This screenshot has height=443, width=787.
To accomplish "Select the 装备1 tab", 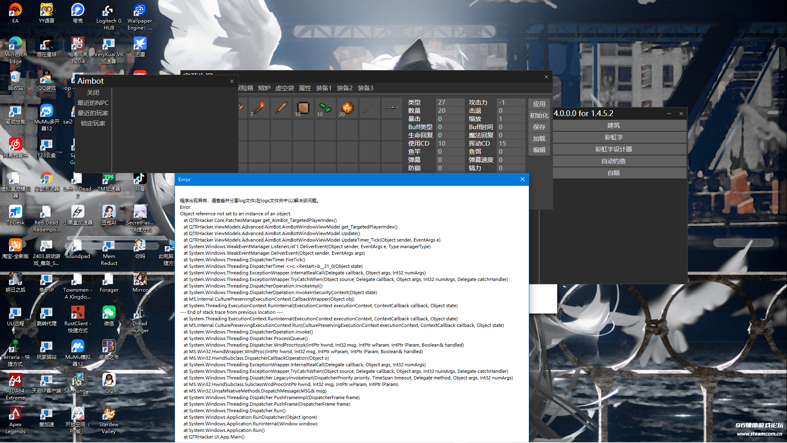I will click(x=324, y=88).
